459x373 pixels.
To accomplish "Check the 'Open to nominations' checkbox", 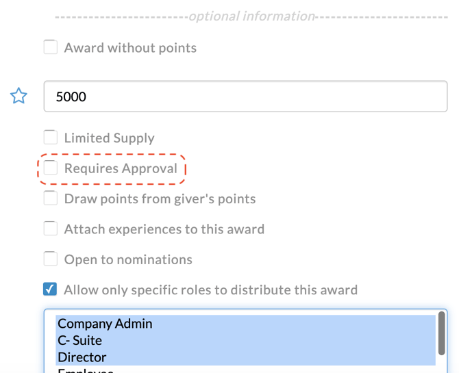I will [x=51, y=259].
